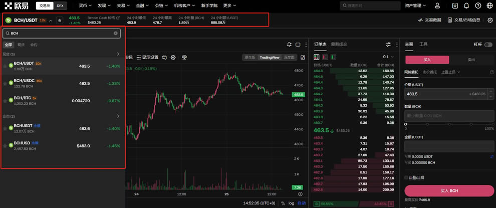
Task: Open the 0.1 depth precision dropdown
Action: pyautogui.click(x=387, y=57)
